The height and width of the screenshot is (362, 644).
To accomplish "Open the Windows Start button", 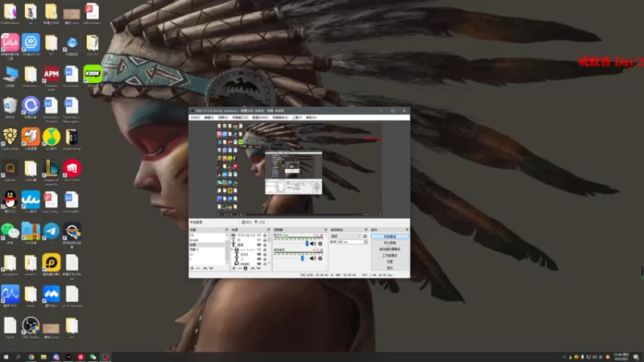I will tap(6, 357).
